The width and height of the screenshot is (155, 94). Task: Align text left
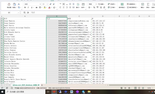60,7
